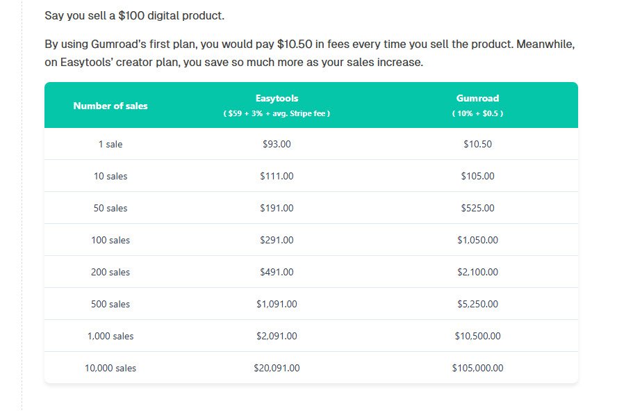The height and width of the screenshot is (411, 633).
Task: Click the Easytools column header
Action: pyautogui.click(x=277, y=98)
